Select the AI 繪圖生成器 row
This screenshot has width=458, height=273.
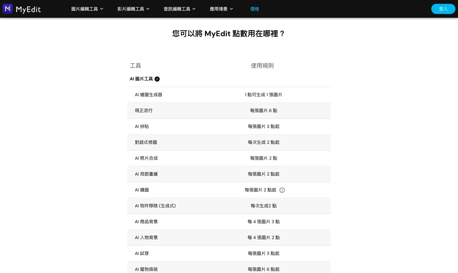tap(229, 95)
